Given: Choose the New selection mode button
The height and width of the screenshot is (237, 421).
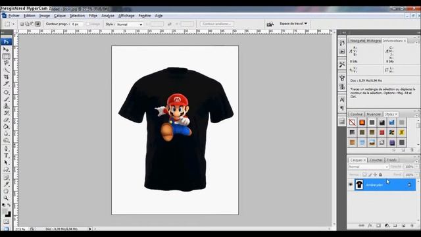Looking at the screenshot, I should click(22, 24).
